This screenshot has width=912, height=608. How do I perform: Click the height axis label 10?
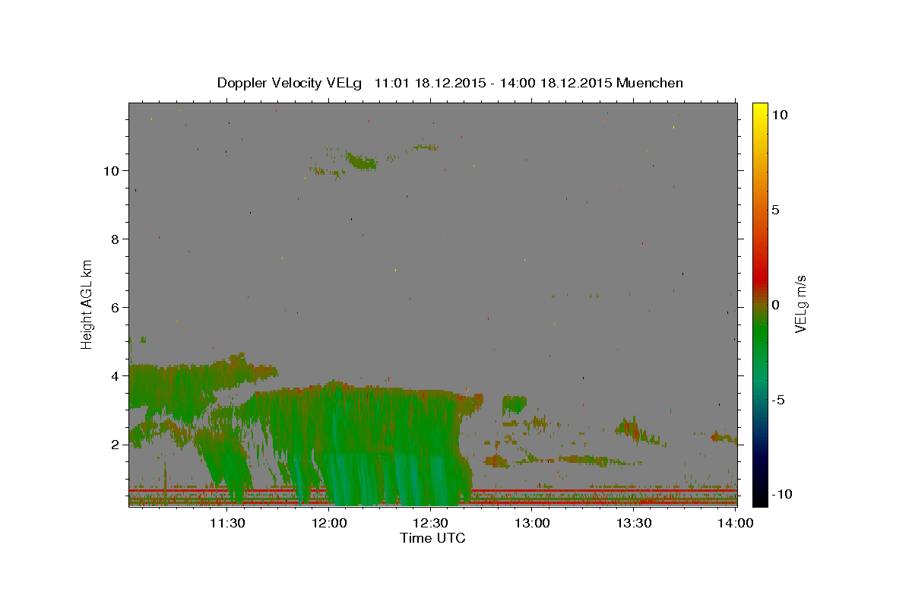click(x=110, y=170)
